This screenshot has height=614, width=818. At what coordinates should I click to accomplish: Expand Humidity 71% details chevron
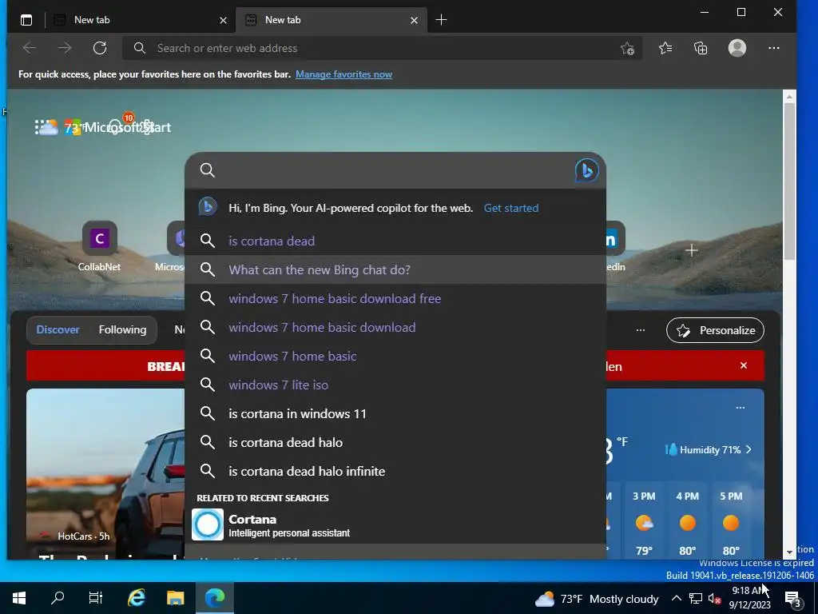[749, 449]
